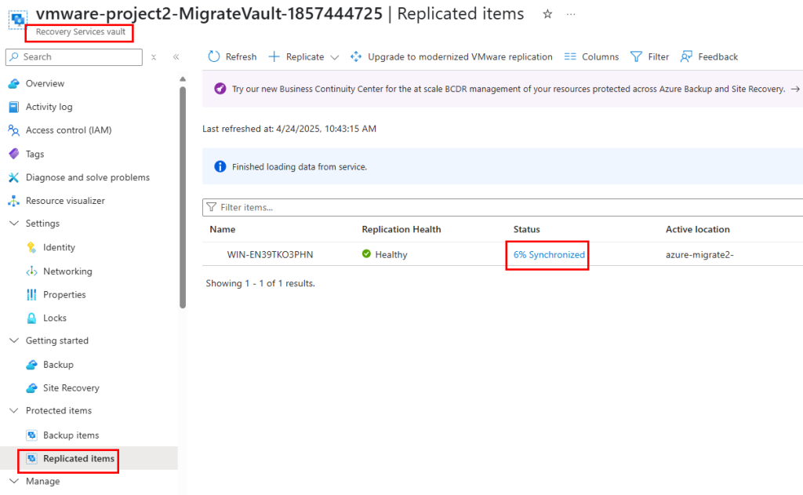803x495 pixels.
Task: Collapse the Getting started section
Action: tap(14, 340)
